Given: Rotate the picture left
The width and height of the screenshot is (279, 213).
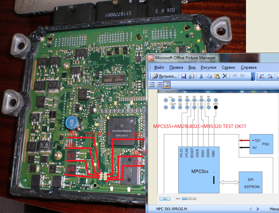Looking at the screenshot, I should [262, 76].
